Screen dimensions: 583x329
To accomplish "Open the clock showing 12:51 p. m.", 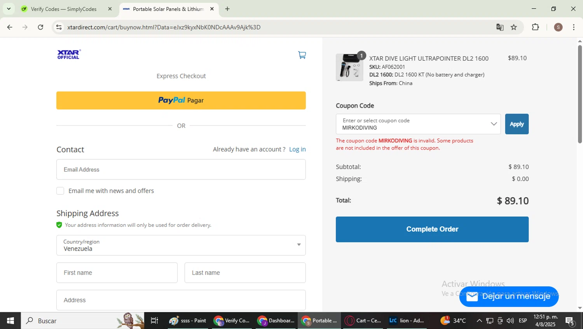I will coord(546,320).
